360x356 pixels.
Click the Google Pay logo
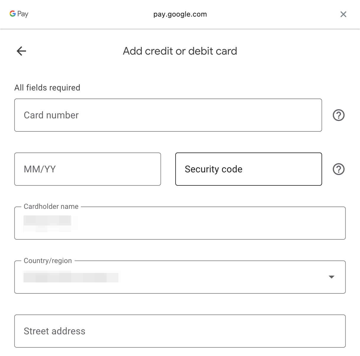19,14
